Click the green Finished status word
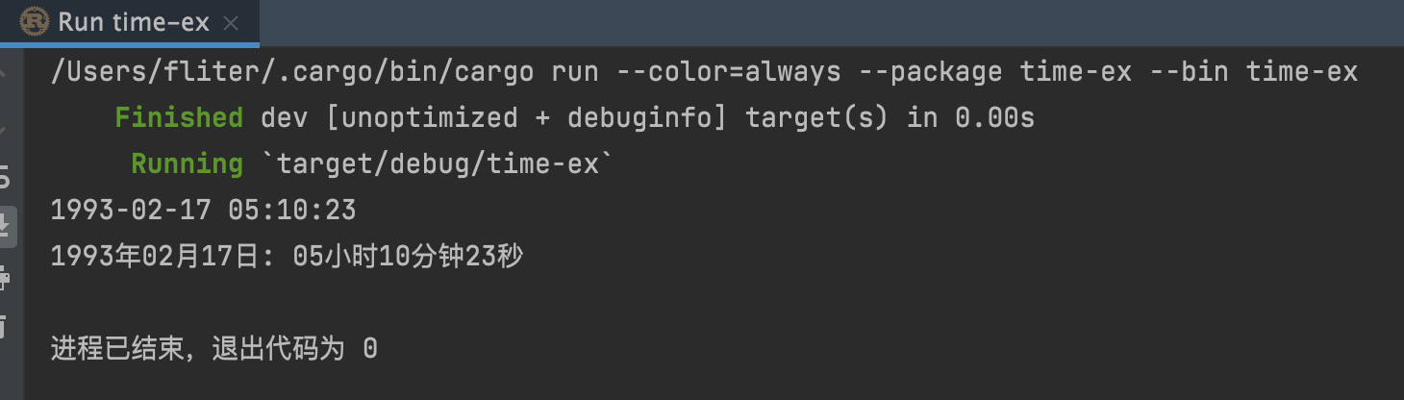 [179, 118]
